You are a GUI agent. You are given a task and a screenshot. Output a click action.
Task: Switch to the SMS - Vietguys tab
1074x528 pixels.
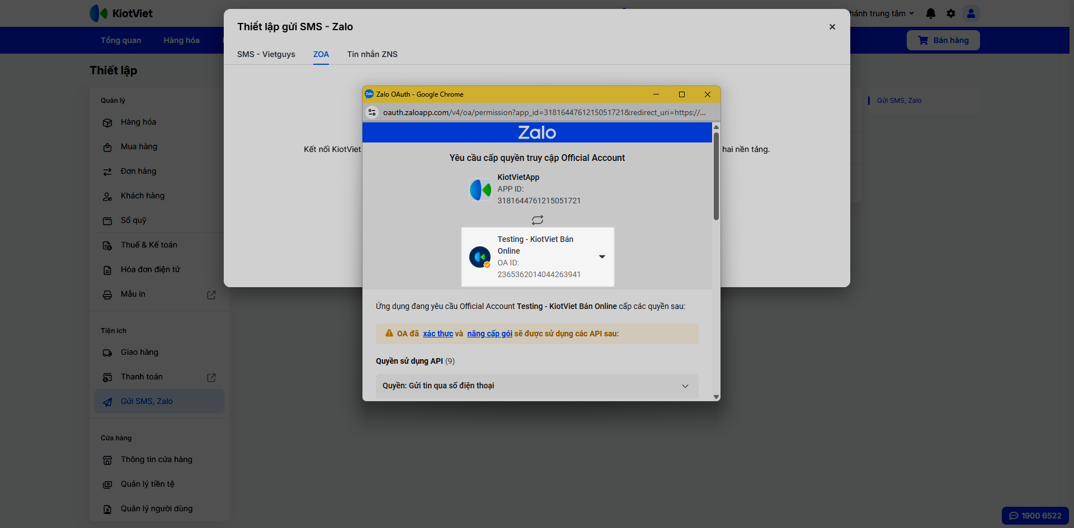tap(266, 54)
